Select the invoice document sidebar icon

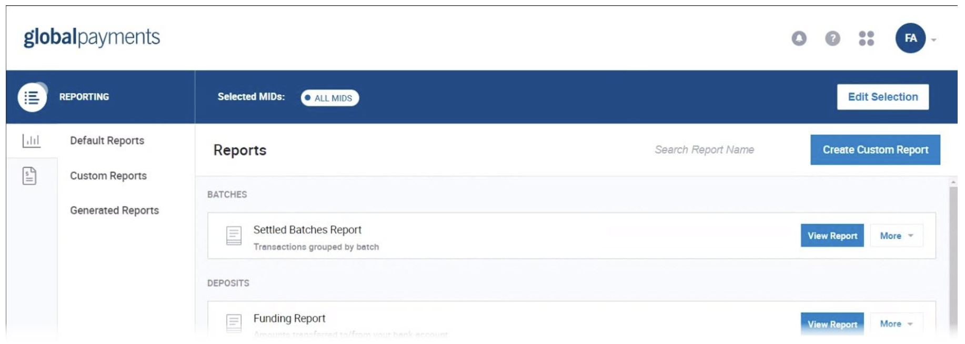click(29, 176)
